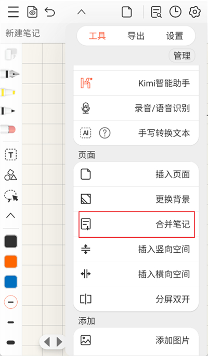Select the lasso selection tool

(x=11, y=196)
